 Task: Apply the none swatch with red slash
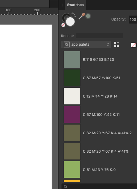(133, 45)
